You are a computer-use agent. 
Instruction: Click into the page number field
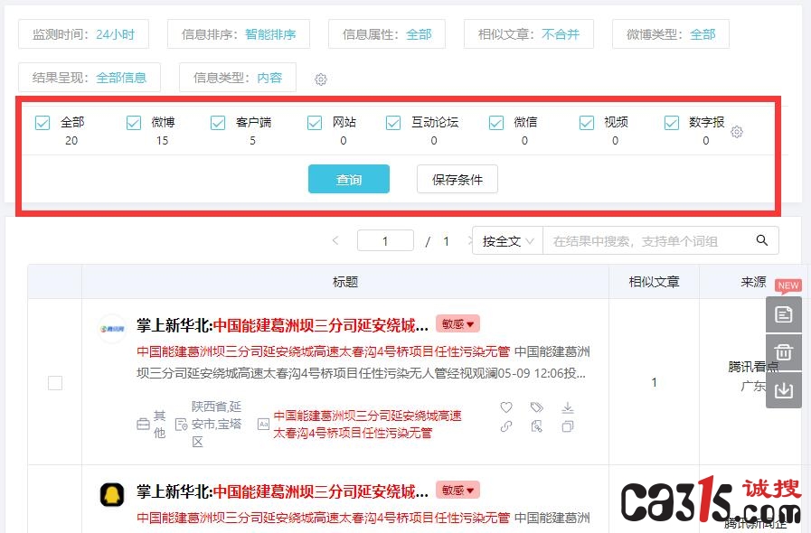click(x=385, y=241)
